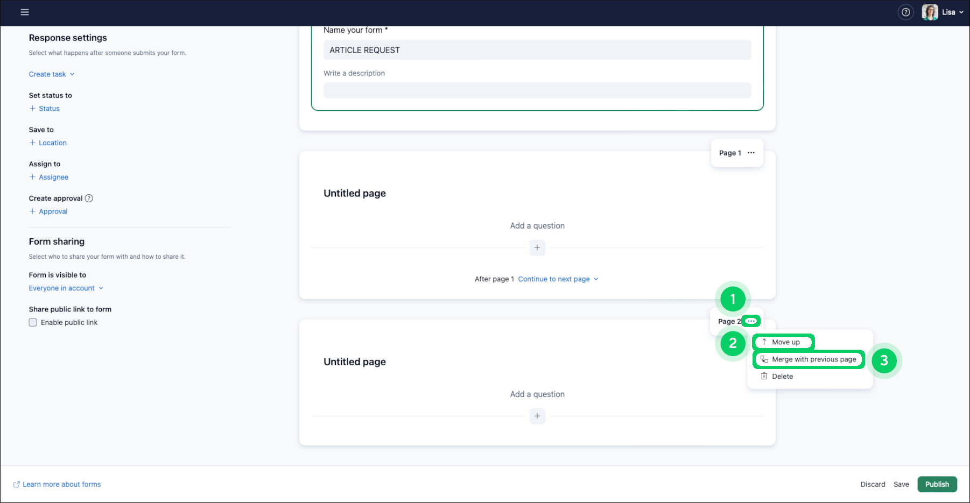Viewport: 970px width, 503px height.
Task: Open the hamburger navigation menu
Action: click(x=25, y=12)
